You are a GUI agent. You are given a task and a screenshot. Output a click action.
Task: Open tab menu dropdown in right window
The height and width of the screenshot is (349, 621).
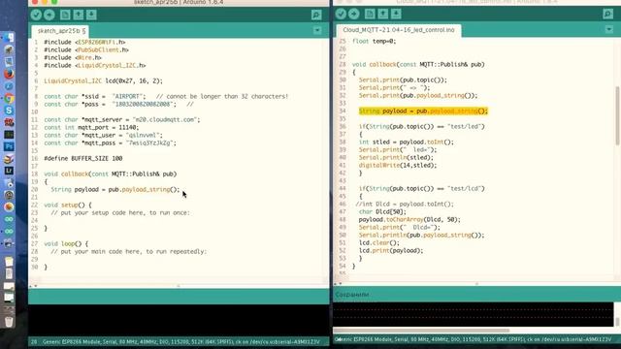click(609, 29)
